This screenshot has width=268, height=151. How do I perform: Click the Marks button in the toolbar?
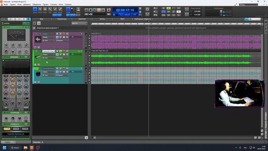tap(78, 9)
